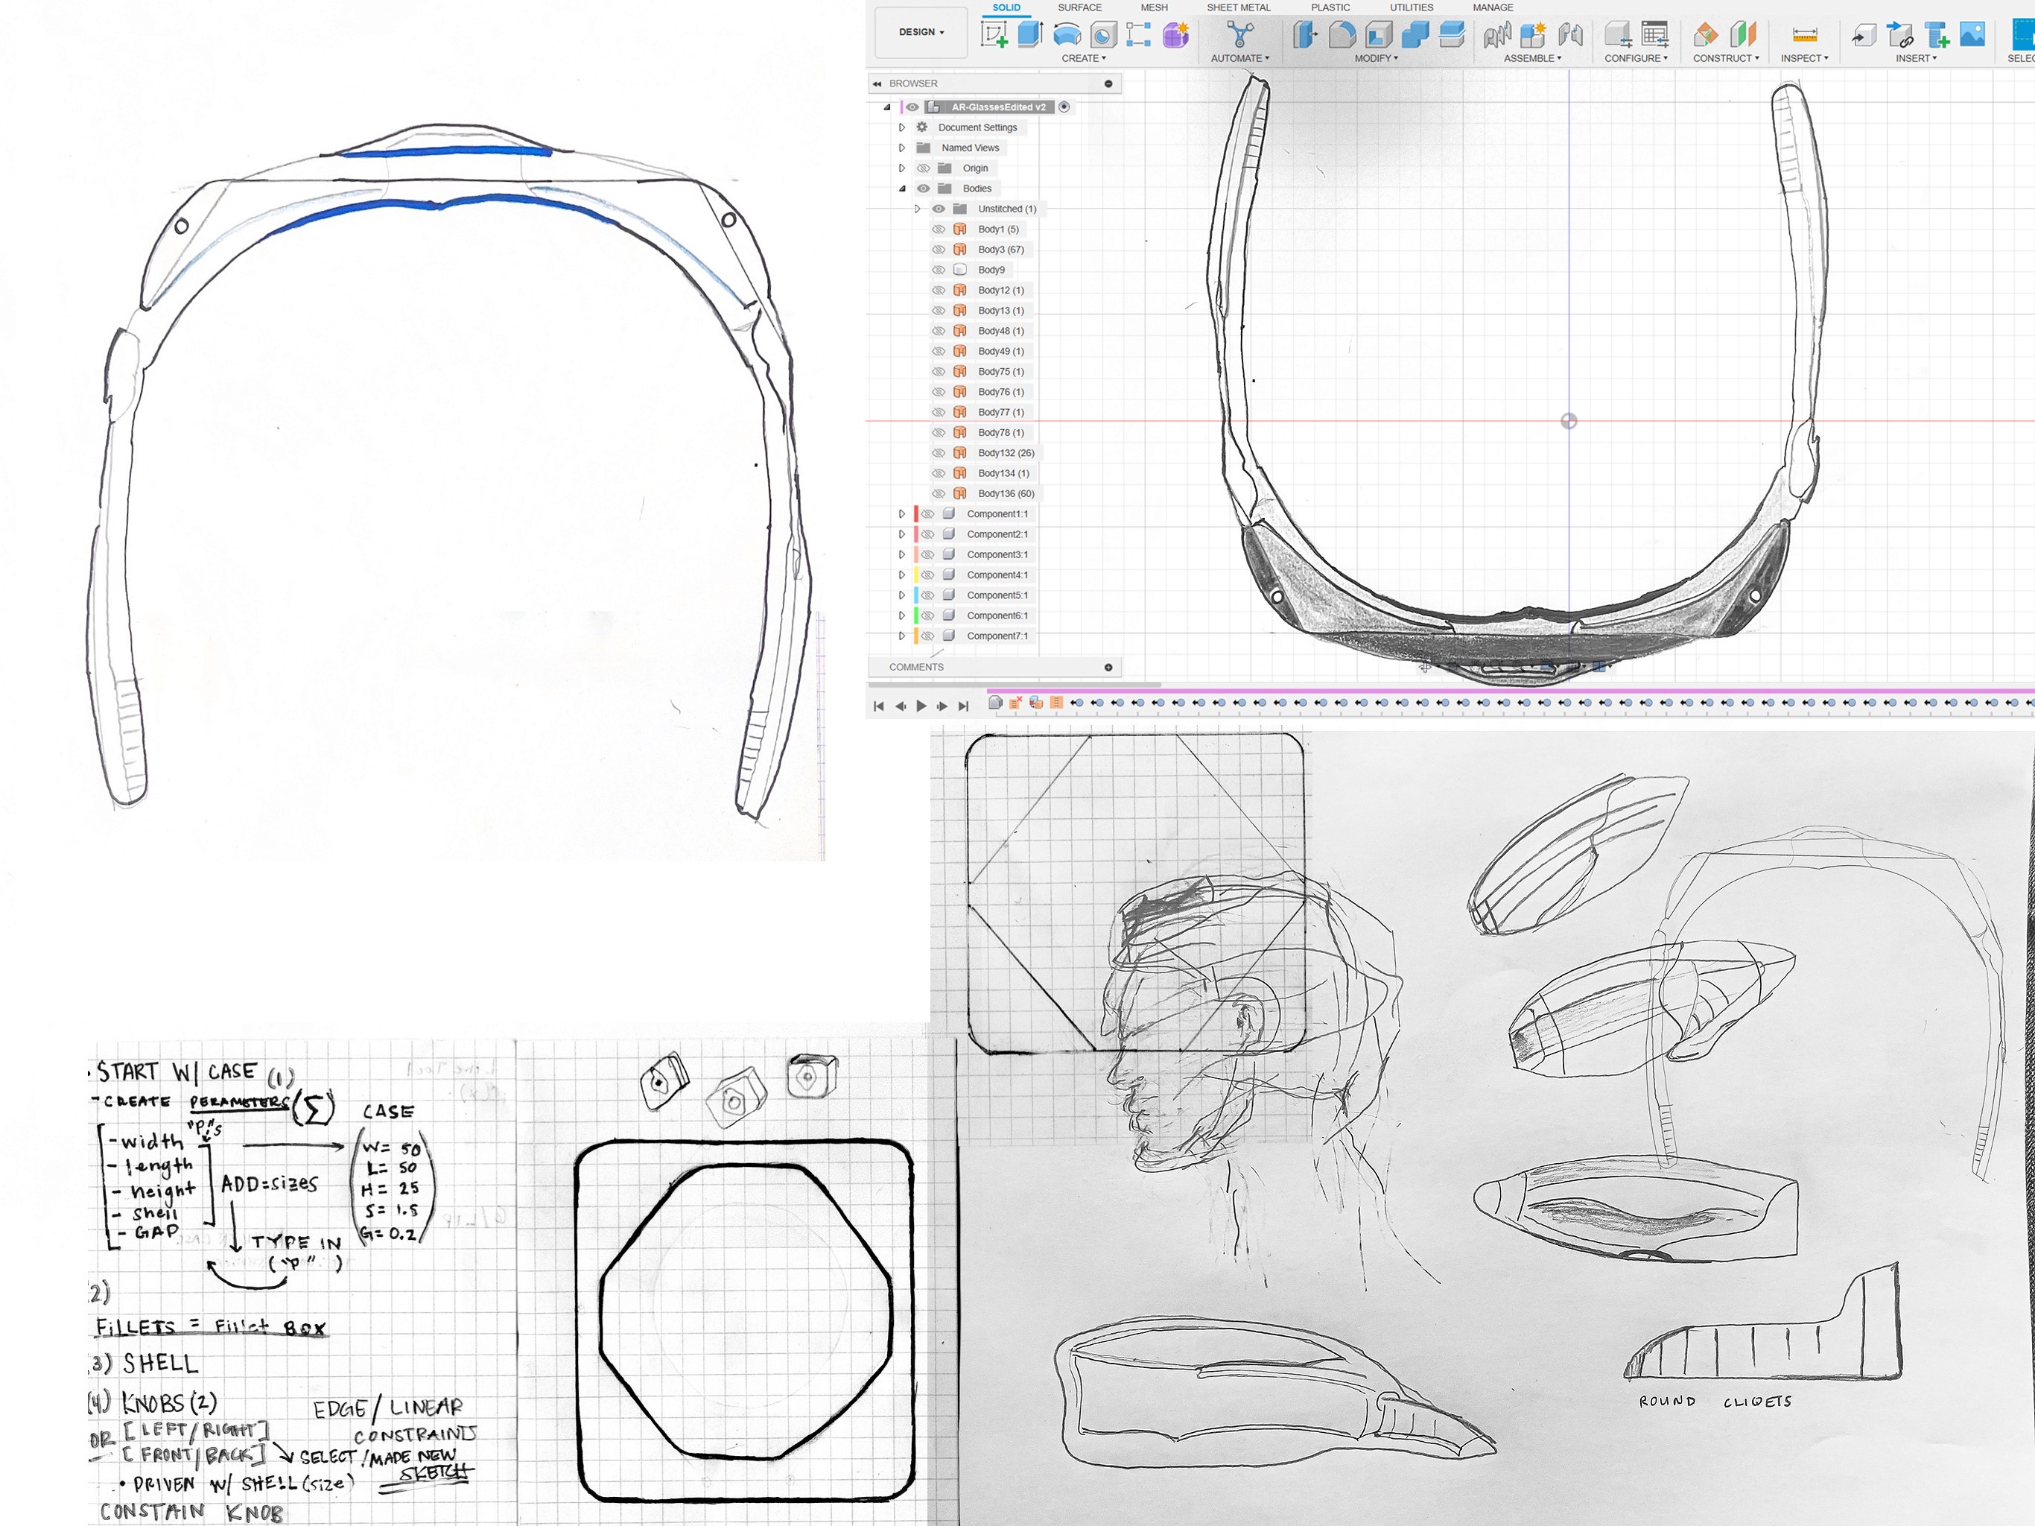Select the Press Pull tool

(x=1304, y=35)
